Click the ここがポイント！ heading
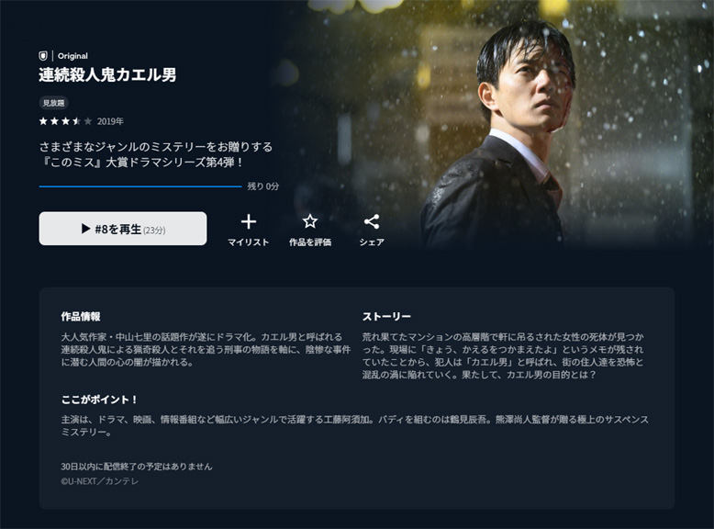The height and width of the screenshot is (529, 714). [99, 400]
